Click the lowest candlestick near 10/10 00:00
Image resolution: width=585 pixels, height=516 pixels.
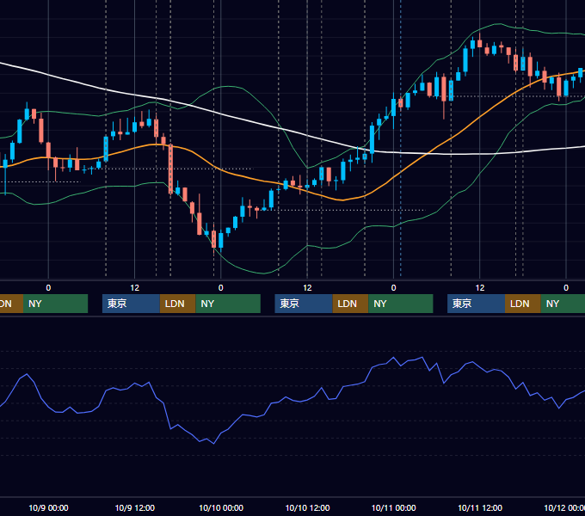(213, 239)
